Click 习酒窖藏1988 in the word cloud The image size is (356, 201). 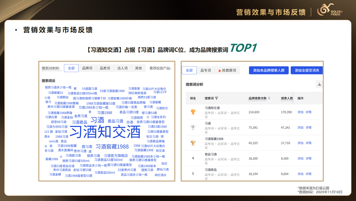(x=112, y=147)
